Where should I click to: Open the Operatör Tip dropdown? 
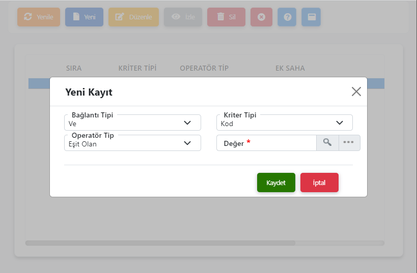(x=132, y=143)
